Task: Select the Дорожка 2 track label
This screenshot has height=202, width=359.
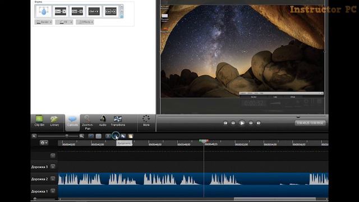Action: point(40,179)
